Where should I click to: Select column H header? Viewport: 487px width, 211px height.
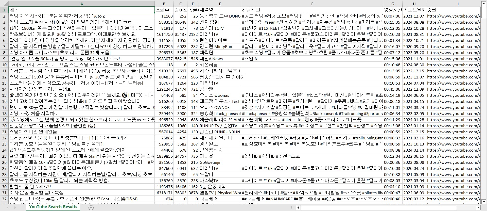point(414,4)
